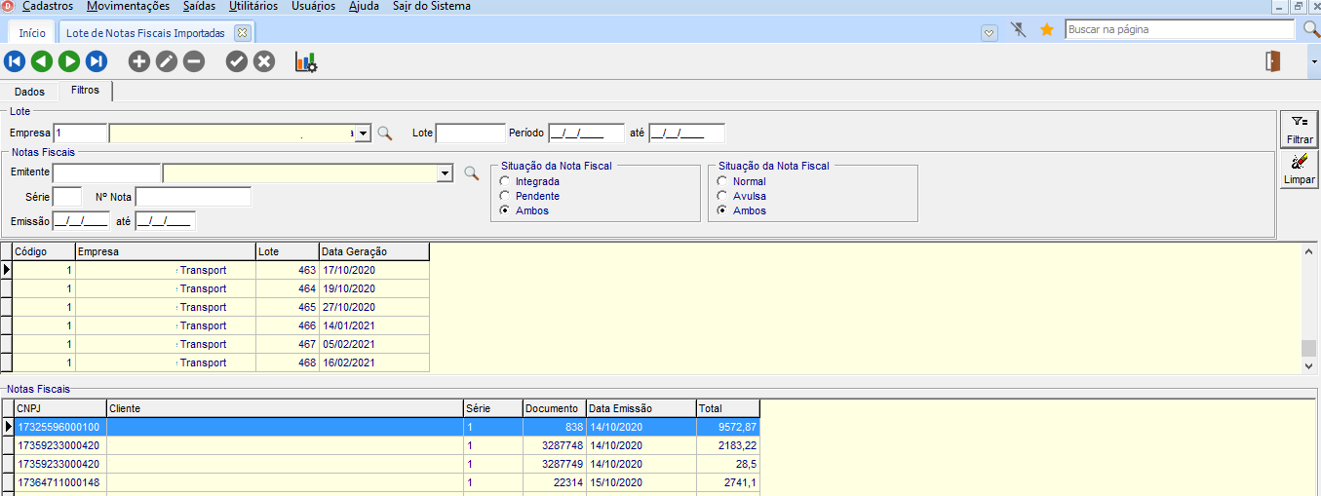Expand the tab list dropdown arrow
Screen dimensions: 1321x496
(990, 32)
